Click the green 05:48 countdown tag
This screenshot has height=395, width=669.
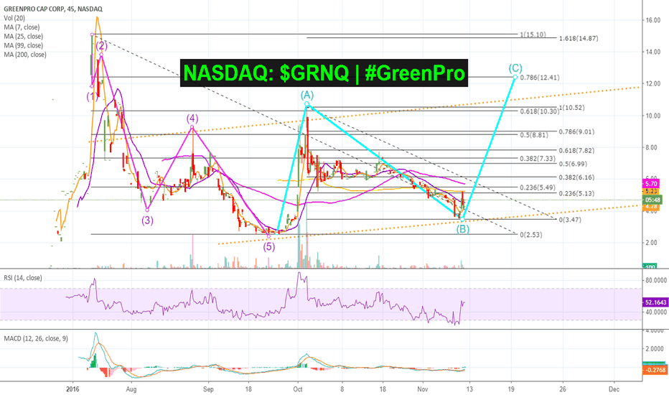652,200
